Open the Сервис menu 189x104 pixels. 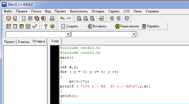[x=114, y=11]
